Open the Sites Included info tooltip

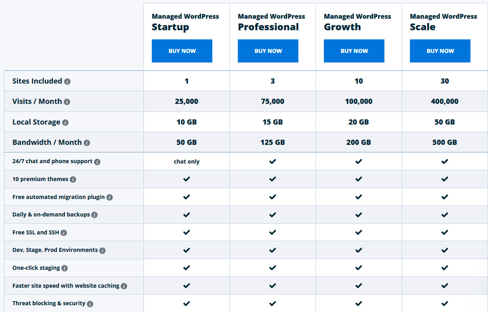tap(67, 82)
